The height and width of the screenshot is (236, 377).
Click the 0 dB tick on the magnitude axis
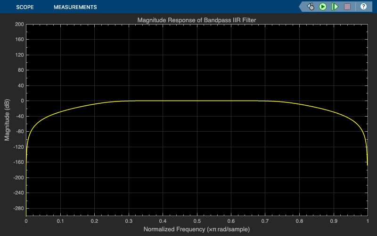tap(22, 101)
